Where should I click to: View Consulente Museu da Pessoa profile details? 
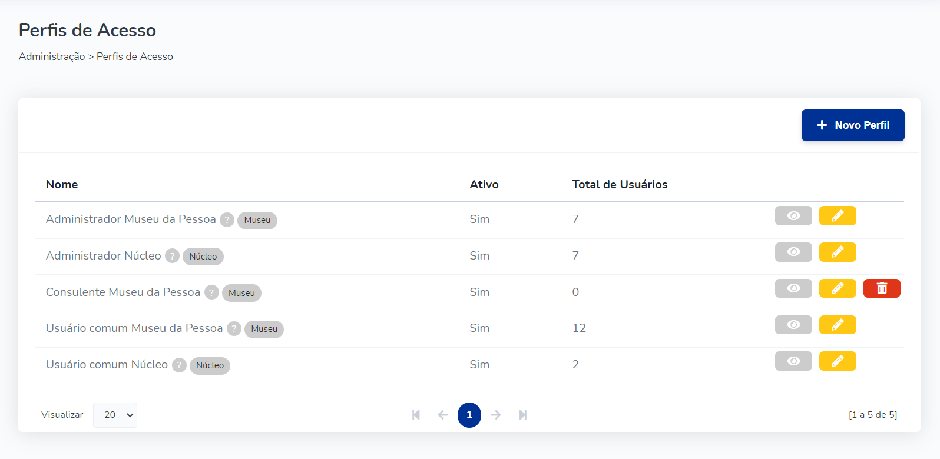pos(793,288)
